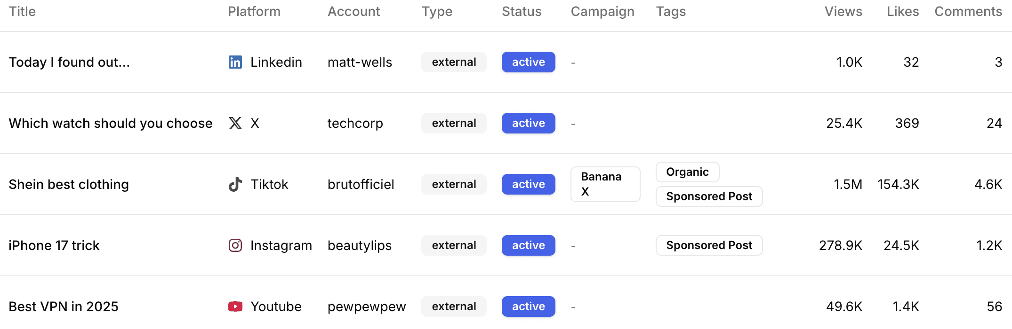Open the Which watch should you choose post
This screenshot has height=329, width=1012.
pyautogui.click(x=110, y=123)
